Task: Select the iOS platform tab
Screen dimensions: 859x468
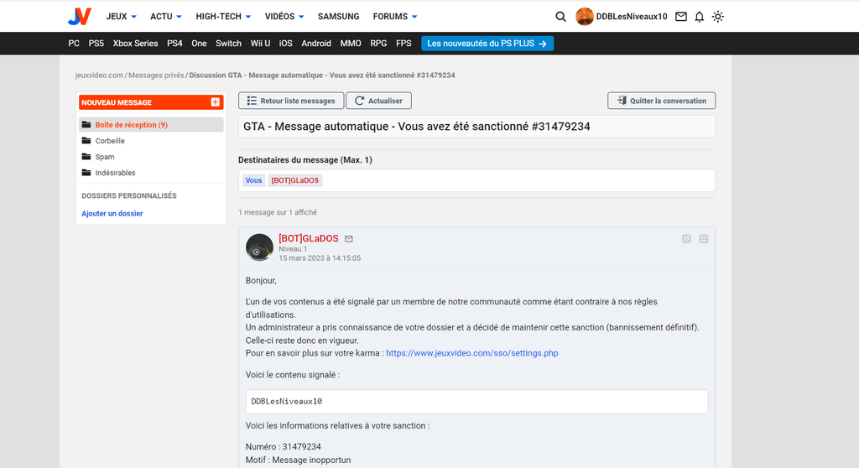Action: coord(285,44)
